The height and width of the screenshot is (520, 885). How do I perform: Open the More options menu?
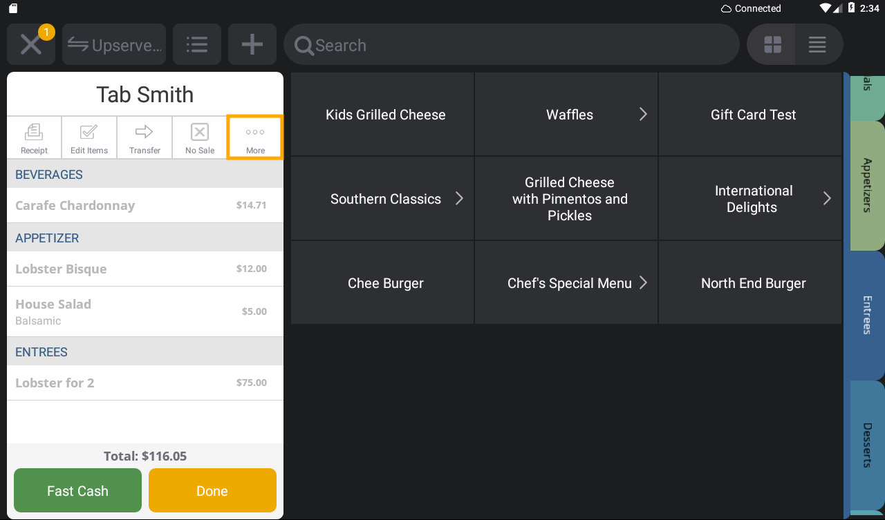pyautogui.click(x=255, y=138)
